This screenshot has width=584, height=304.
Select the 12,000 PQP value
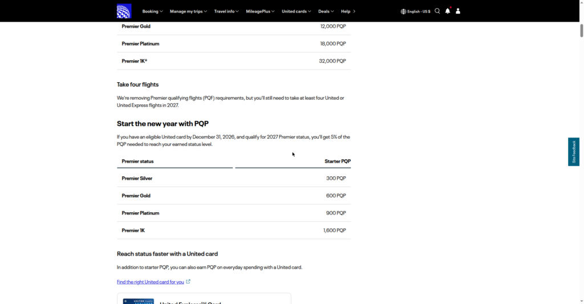tap(333, 26)
